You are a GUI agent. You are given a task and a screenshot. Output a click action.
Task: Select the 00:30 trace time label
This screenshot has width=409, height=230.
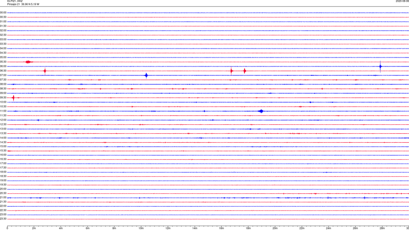click(3, 17)
